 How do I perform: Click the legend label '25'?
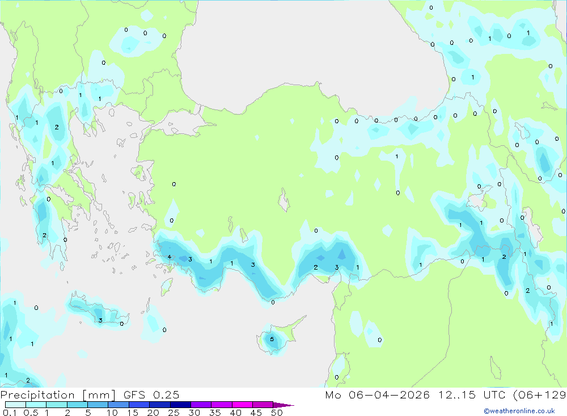tap(174, 413)
